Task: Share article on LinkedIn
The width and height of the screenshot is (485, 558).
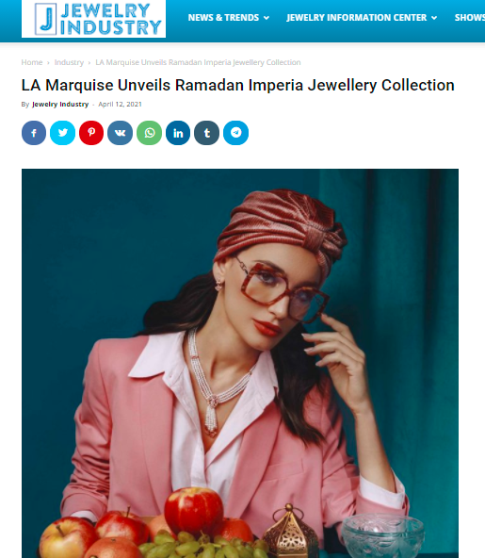Action: coord(178,133)
